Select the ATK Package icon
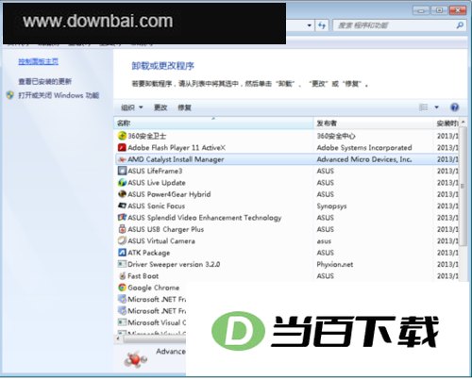This screenshot has height=379, width=472. tap(122, 253)
